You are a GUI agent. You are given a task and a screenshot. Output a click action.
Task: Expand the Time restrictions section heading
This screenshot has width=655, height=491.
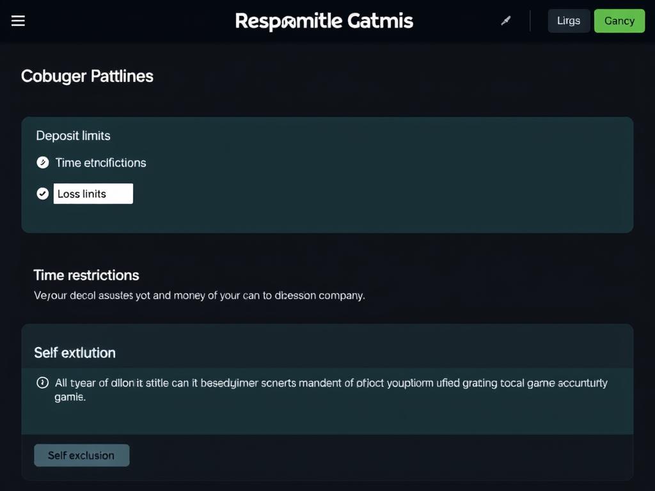[86, 275]
